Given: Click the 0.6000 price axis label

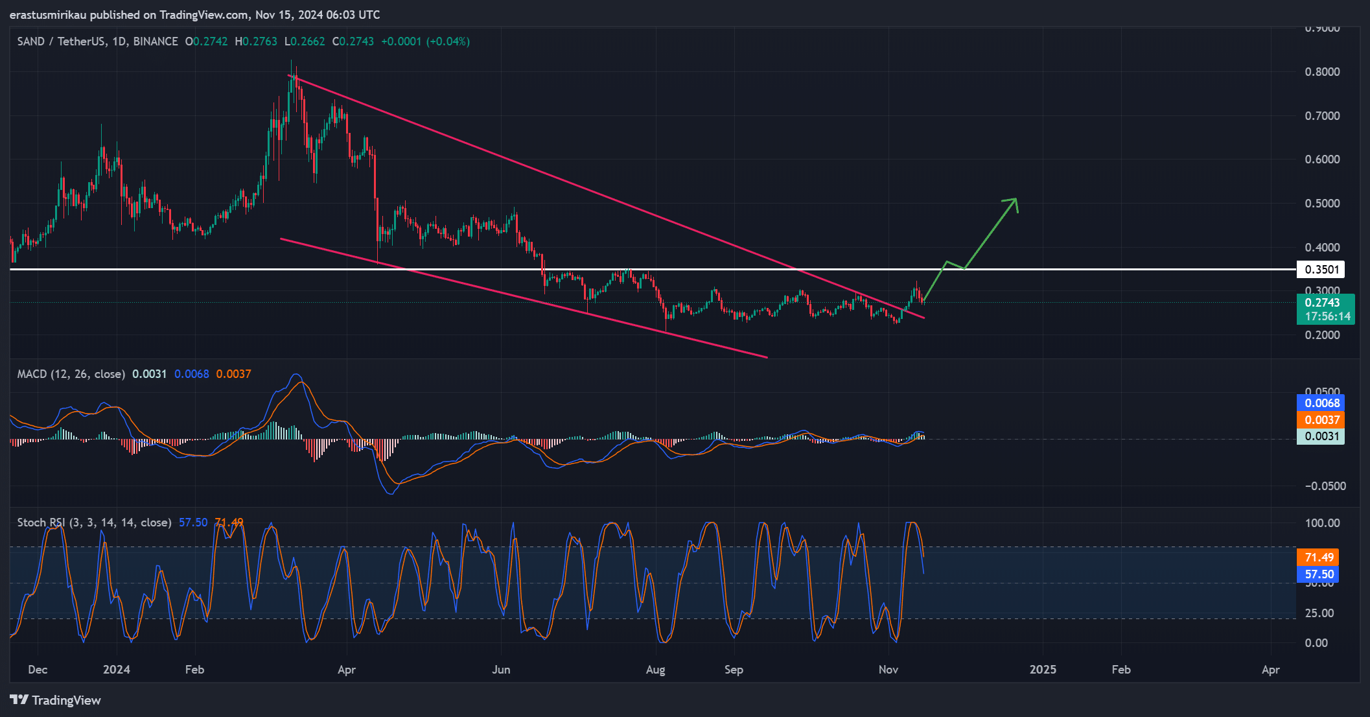Looking at the screenshot, I should (x=1322, y=159).
